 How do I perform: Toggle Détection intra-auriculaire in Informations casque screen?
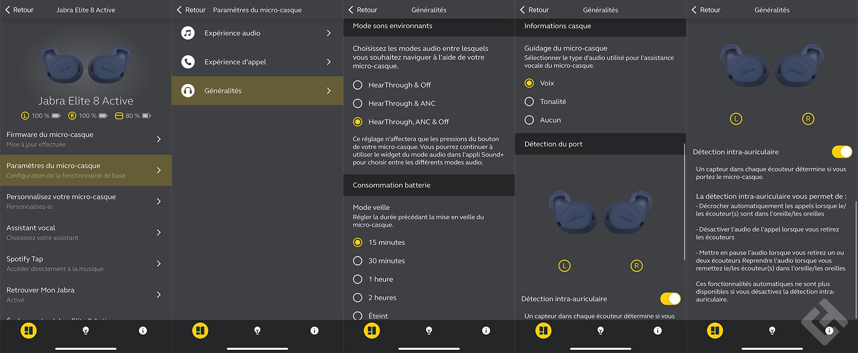tap(670, 299)
